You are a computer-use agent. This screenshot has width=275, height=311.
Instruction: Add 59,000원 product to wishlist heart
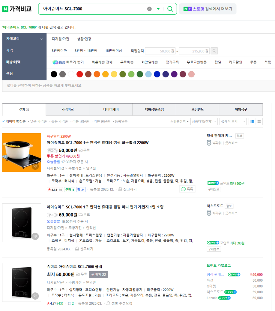coord(35,236)
